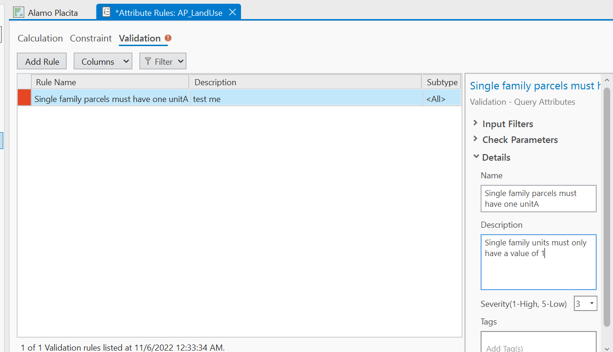Image resolution: width=613 pixels, height=352 pixels.
Task: Click the details pane vertical scrollbar
Action: click(x=606, y=207)
